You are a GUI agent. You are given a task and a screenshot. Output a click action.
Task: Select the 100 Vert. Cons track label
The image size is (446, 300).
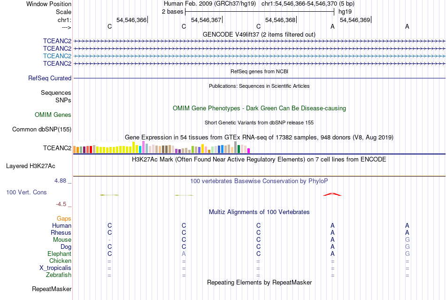point(26,192)
